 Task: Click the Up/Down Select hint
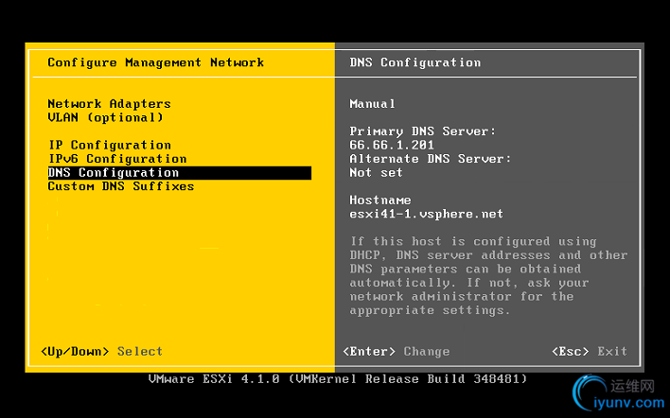coord(102,352)
